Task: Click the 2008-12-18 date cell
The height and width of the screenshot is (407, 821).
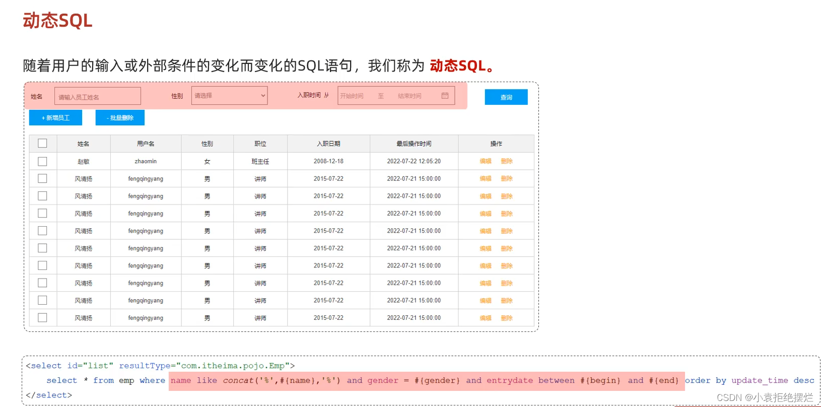Action: click(328, 161)
